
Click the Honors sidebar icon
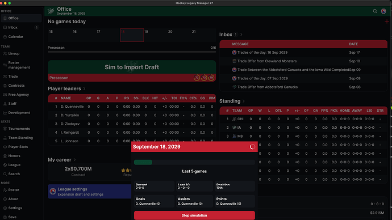point(5,156)
